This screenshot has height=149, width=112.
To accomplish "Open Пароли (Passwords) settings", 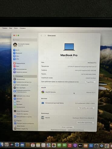I will coord(18,121).
